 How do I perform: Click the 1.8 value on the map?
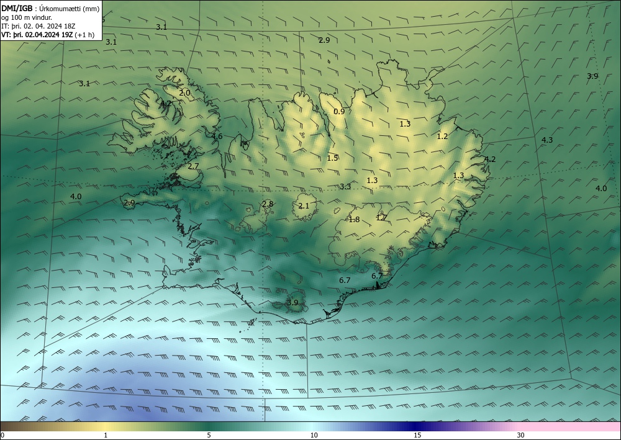point(354,220)
